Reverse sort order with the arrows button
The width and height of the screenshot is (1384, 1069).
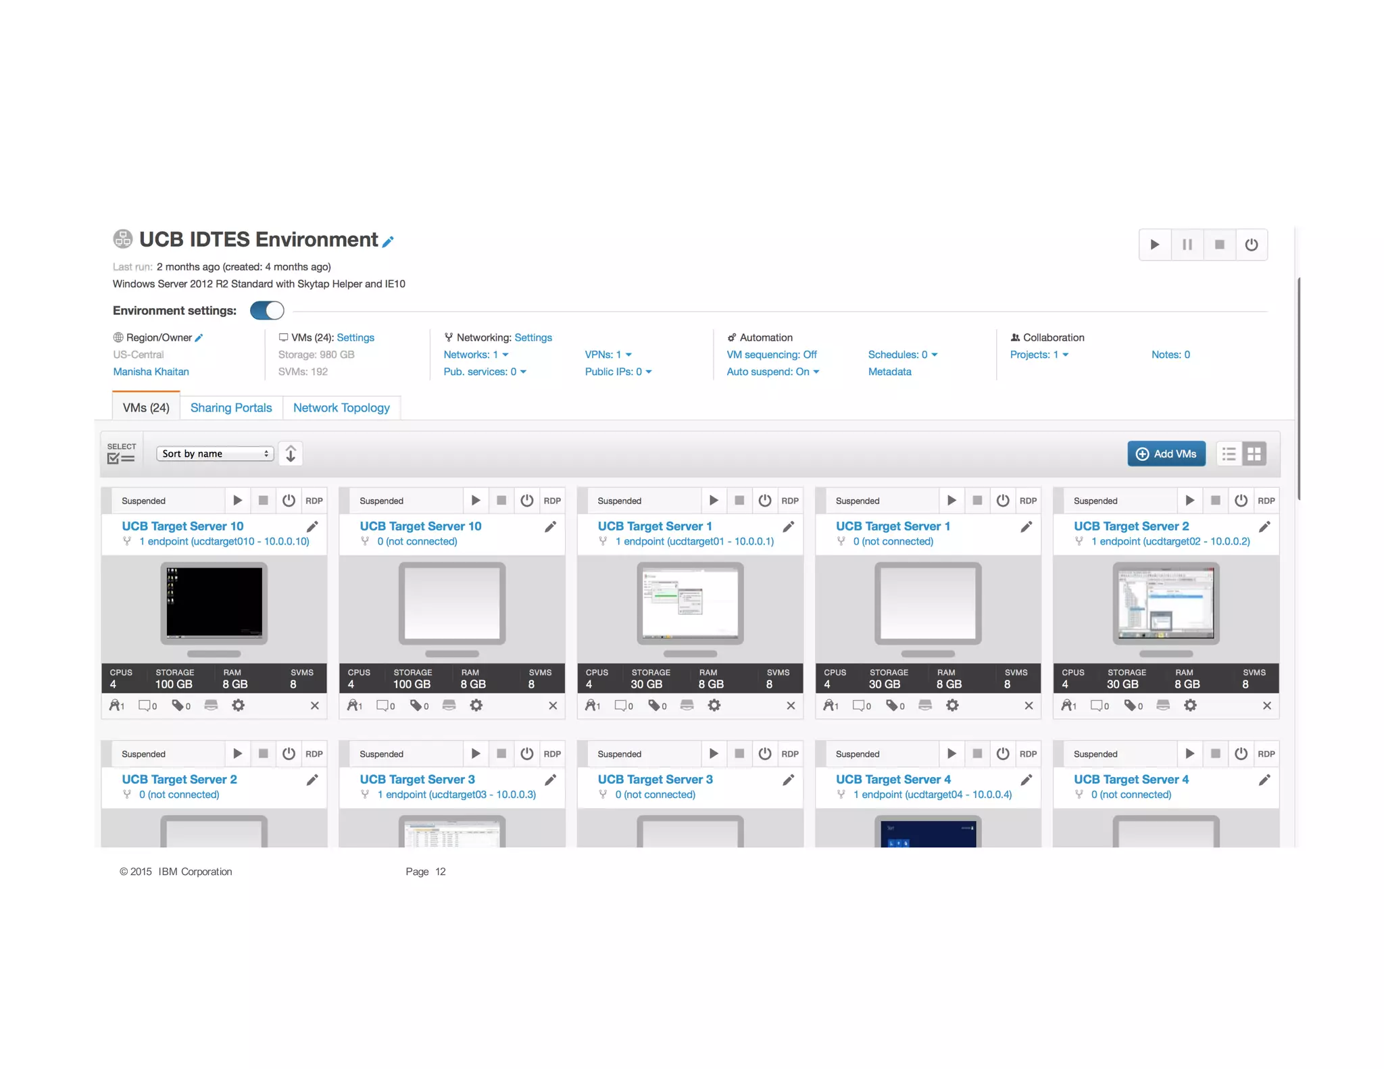click(291, 453)
